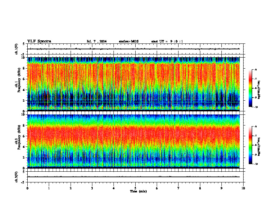Click time axis tick label "0"
This screenshot has height=211, width=274.
click(27, 188)
